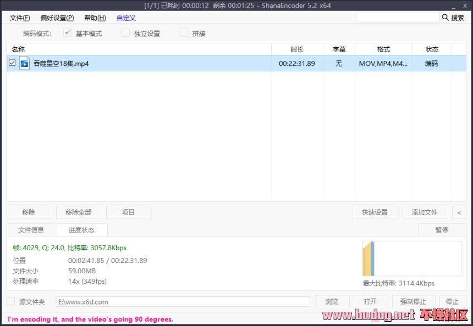
Task: Minimize the ShanaEncoder window
Action: [452, 5]
